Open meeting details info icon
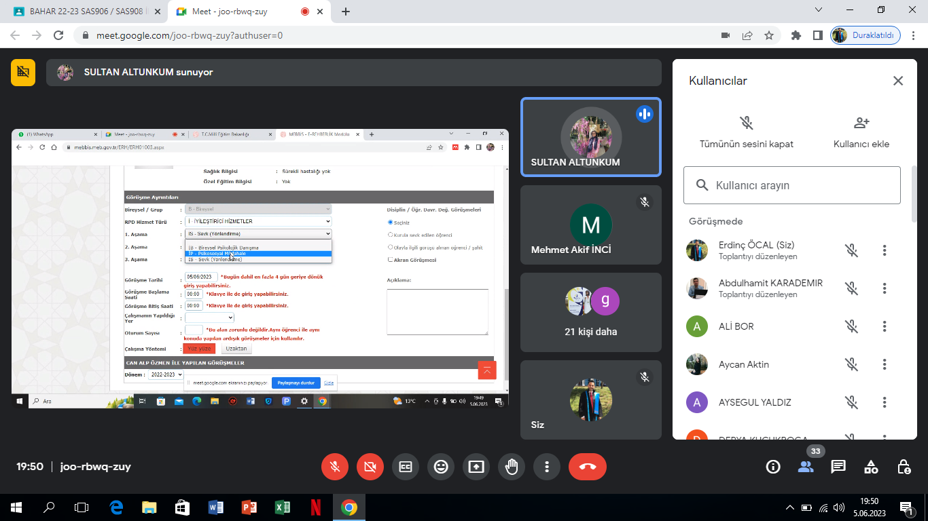 click(773, 467)
